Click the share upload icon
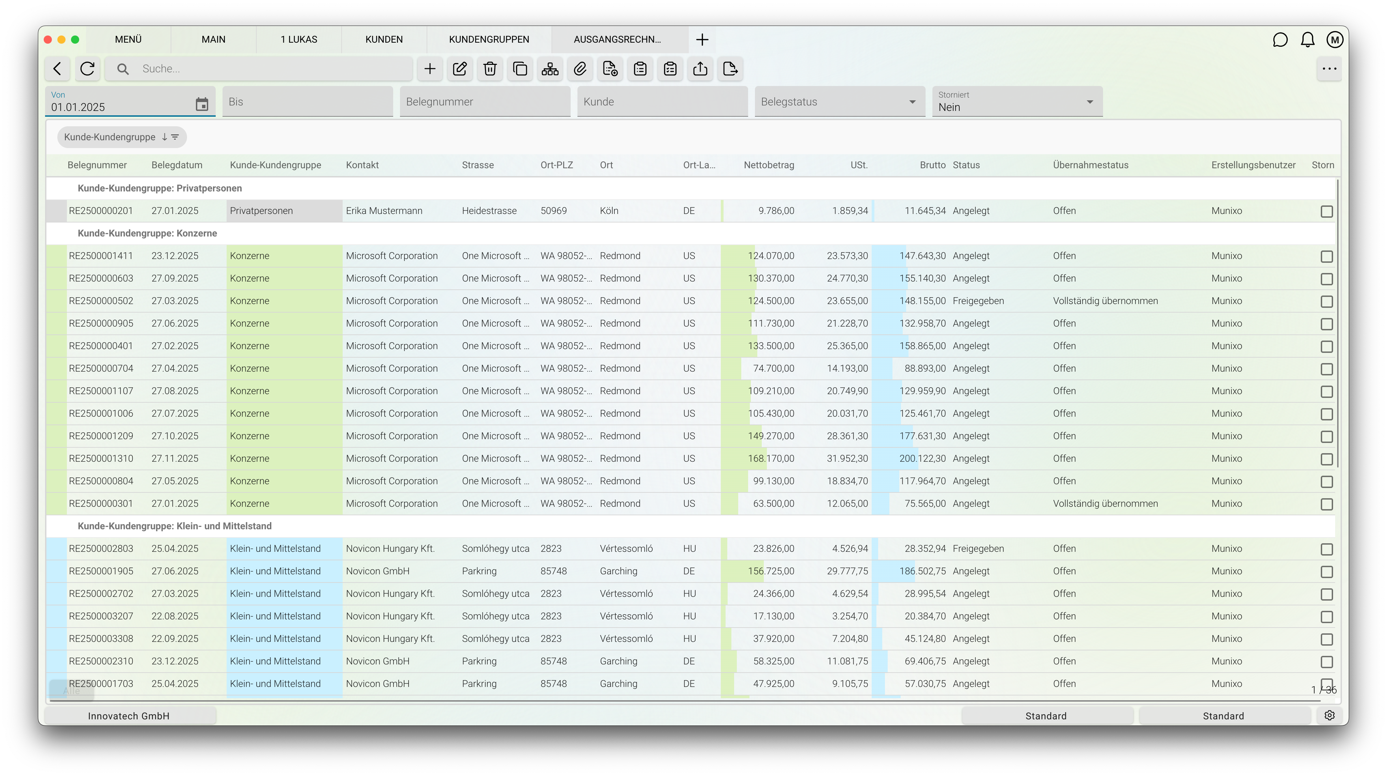The height and width of the screenshot is (776, 1387). pos(700,69)
